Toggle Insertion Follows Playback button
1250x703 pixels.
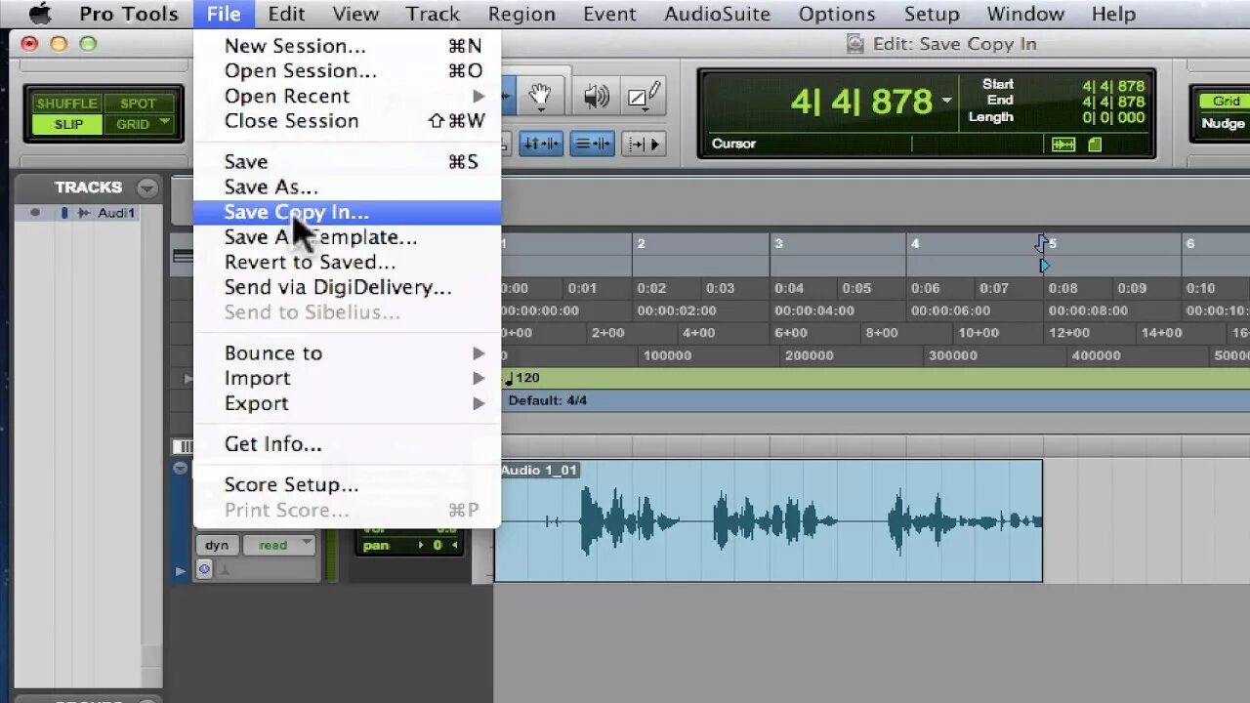[643, 144]
